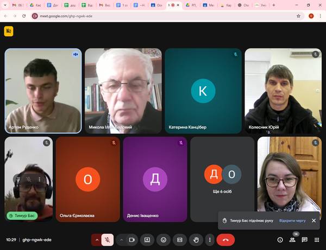Image resolution: width=326 pixels, height=250 pixels.
Task: Click the yellow companion icon at top left
Action: click(8, 31)
